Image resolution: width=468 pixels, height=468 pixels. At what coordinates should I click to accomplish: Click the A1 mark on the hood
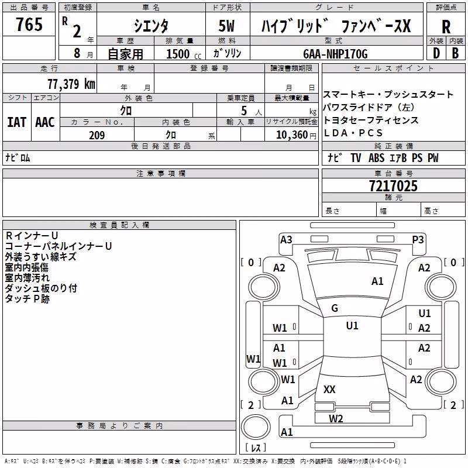377,281
